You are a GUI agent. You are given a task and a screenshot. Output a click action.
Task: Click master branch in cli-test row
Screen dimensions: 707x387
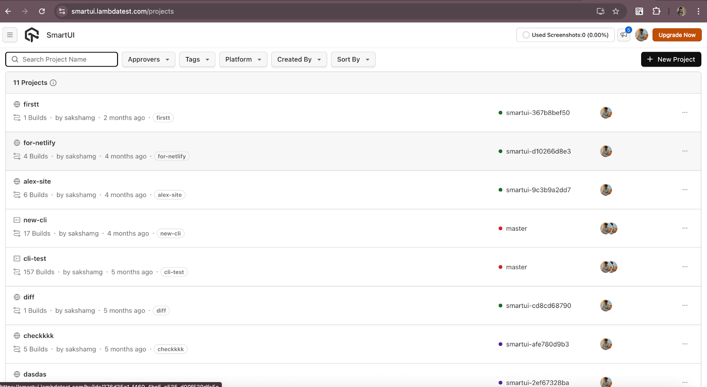click(x=517, y=267)
